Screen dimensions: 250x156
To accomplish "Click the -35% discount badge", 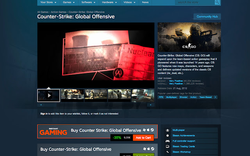I will click(117, 138).
